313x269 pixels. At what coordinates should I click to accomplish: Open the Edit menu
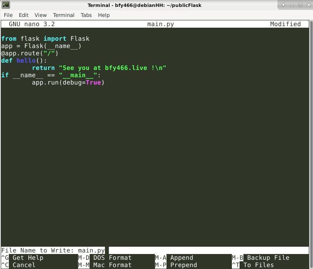click(23, 15)
